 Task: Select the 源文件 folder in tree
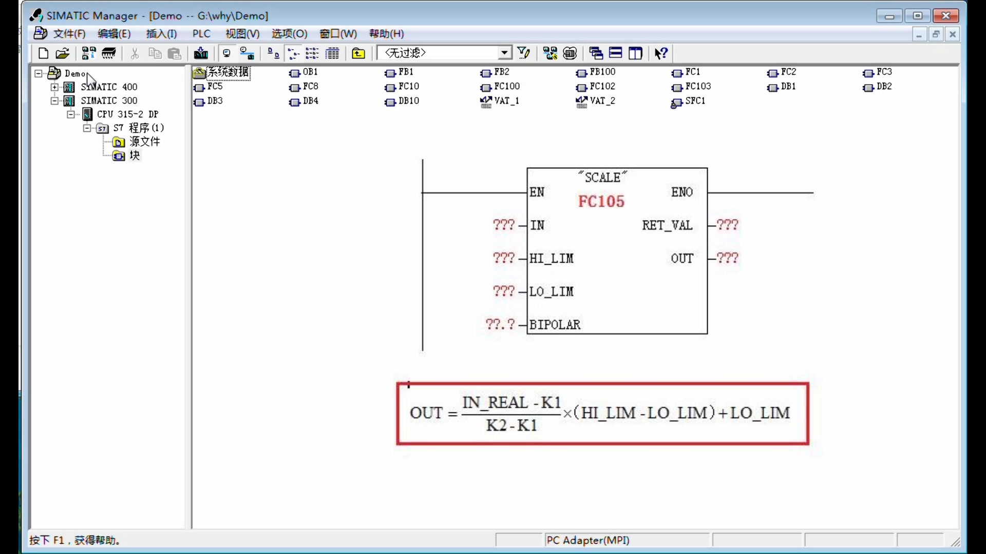tap(144, 142)
